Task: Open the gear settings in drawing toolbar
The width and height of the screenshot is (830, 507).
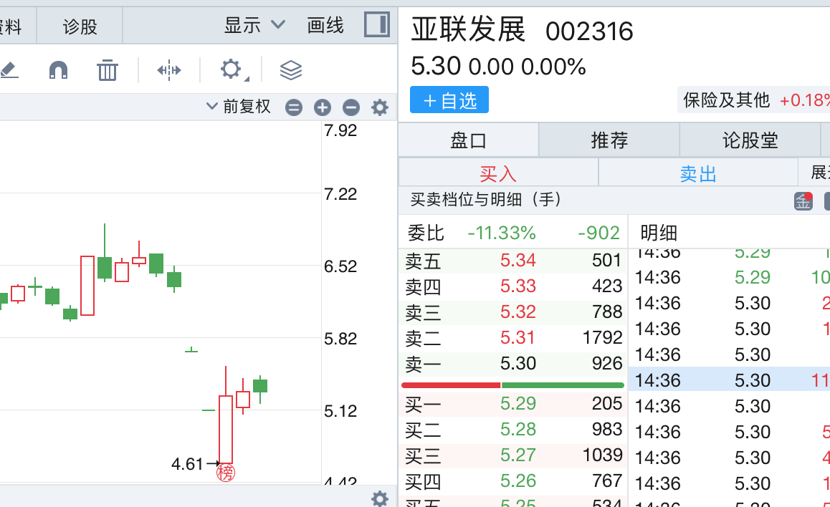Action: point(230,69)
